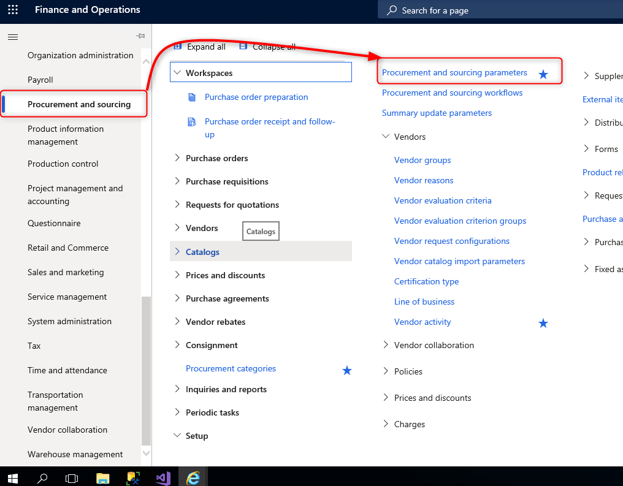Collapse the Vendors section

coord(386,136)
